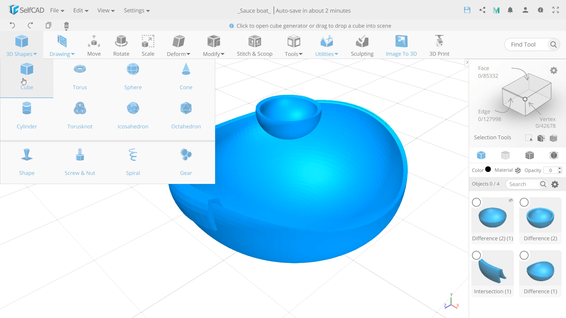Select the Intersection (1) thumbnail
The height and width of the screenshot is (318, 566).
tap(493, 271)
